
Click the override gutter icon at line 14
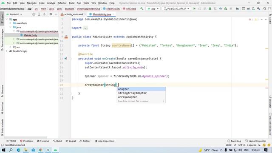[x=65, y=59]
